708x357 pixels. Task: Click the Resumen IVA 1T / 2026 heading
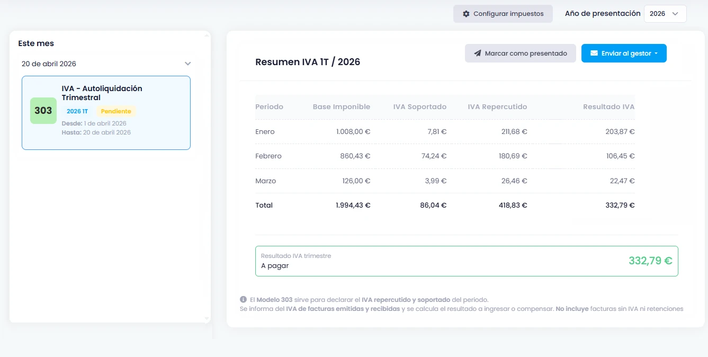pos(308,62)
